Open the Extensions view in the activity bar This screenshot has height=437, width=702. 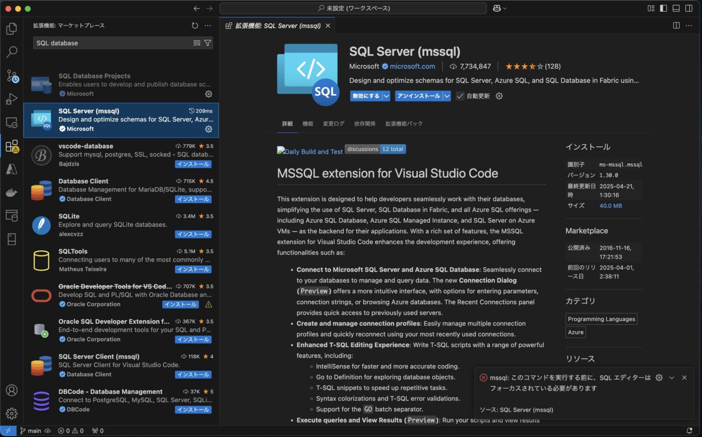tap(11, 146)
